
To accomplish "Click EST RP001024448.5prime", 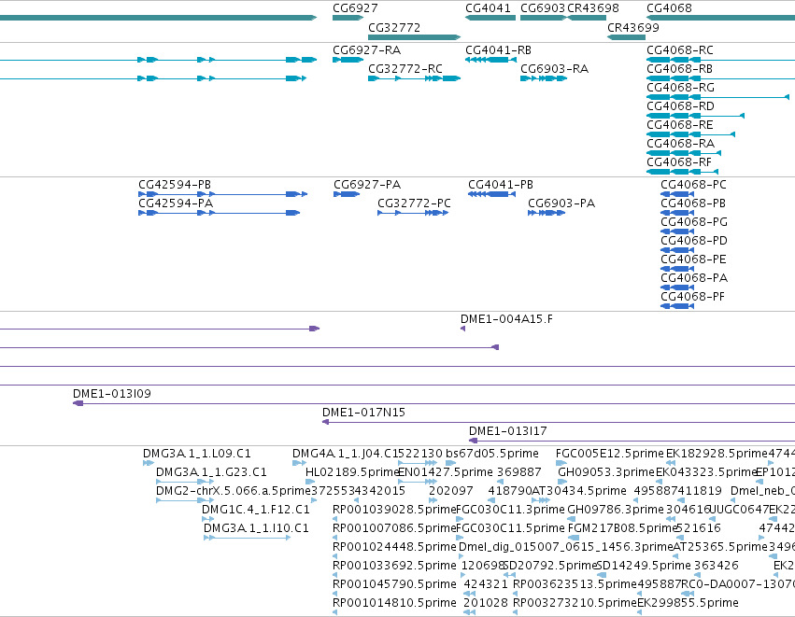I will point(335,556).
